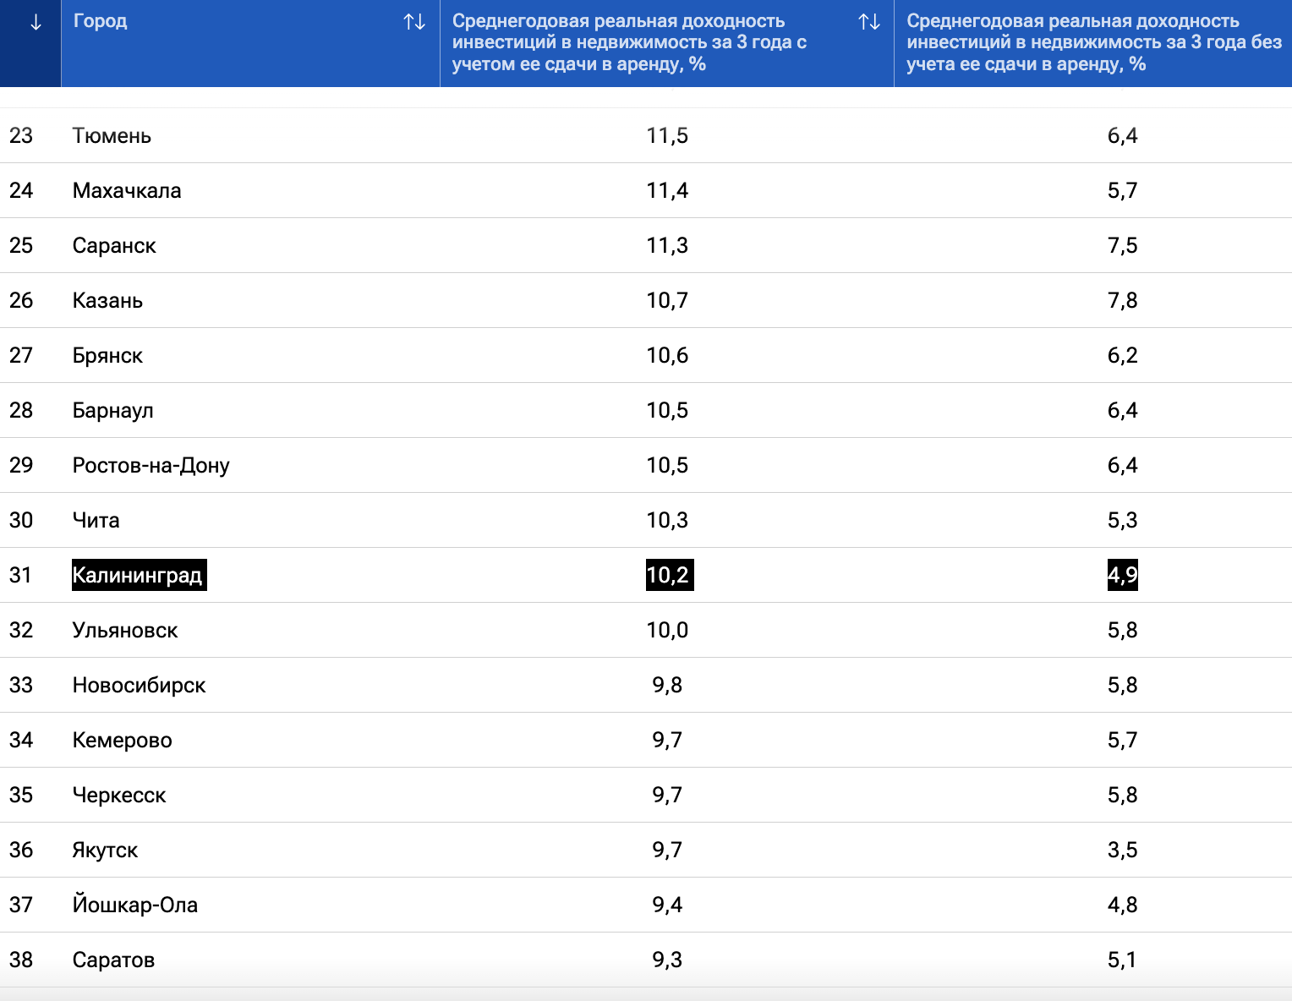1292x1001 pixels.
Task: Click value 9,7 in Якутск row
Action: [x=667, y=851]
